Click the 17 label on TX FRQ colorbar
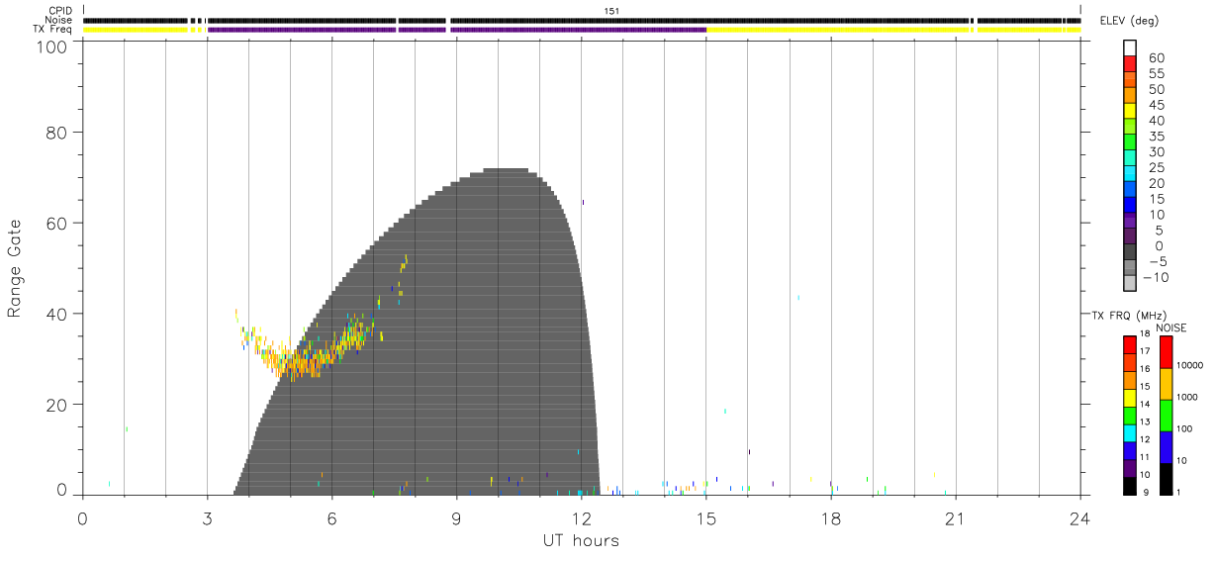The height and width of the screenshot is (561, 1215). [1144, 351]
